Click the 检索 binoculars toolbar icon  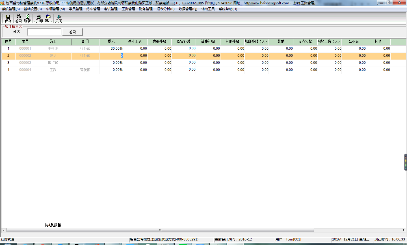pyautogui.click(x=18, y=19)
